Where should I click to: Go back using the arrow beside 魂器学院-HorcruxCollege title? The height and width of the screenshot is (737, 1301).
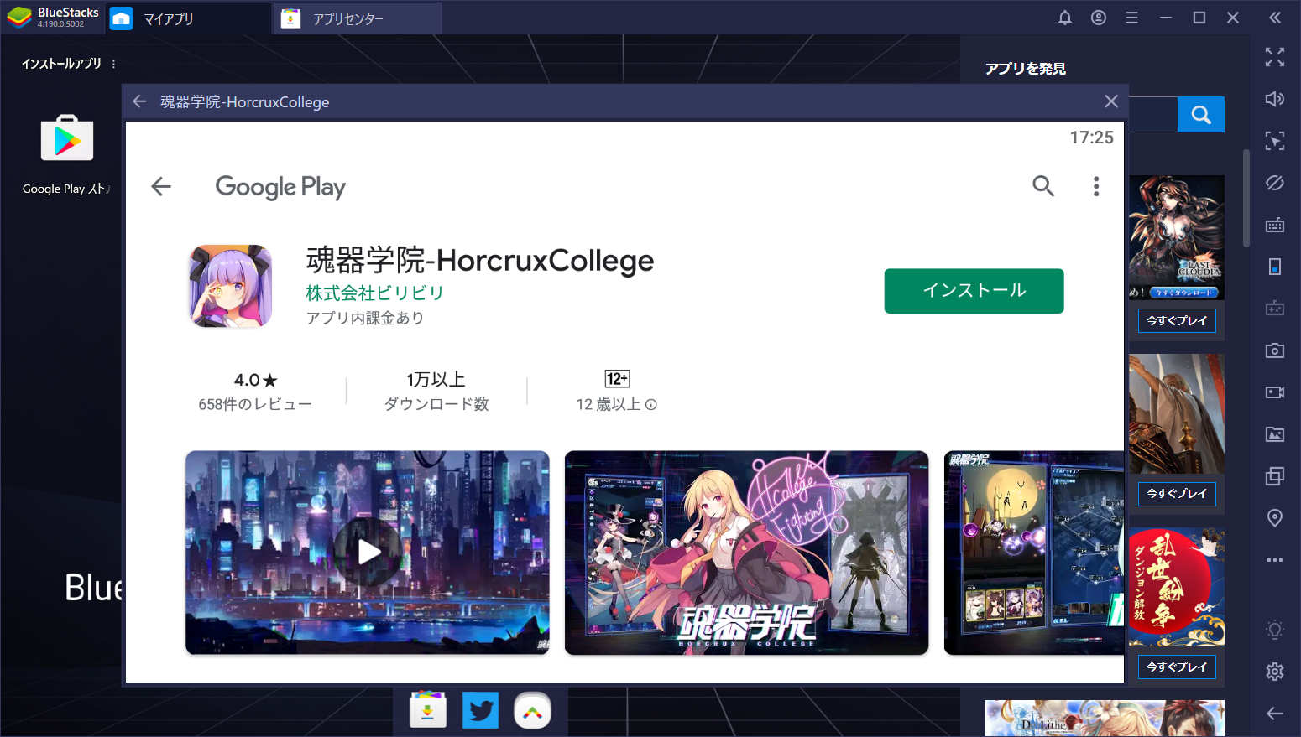pyautogui.click(x=139, y=101)
